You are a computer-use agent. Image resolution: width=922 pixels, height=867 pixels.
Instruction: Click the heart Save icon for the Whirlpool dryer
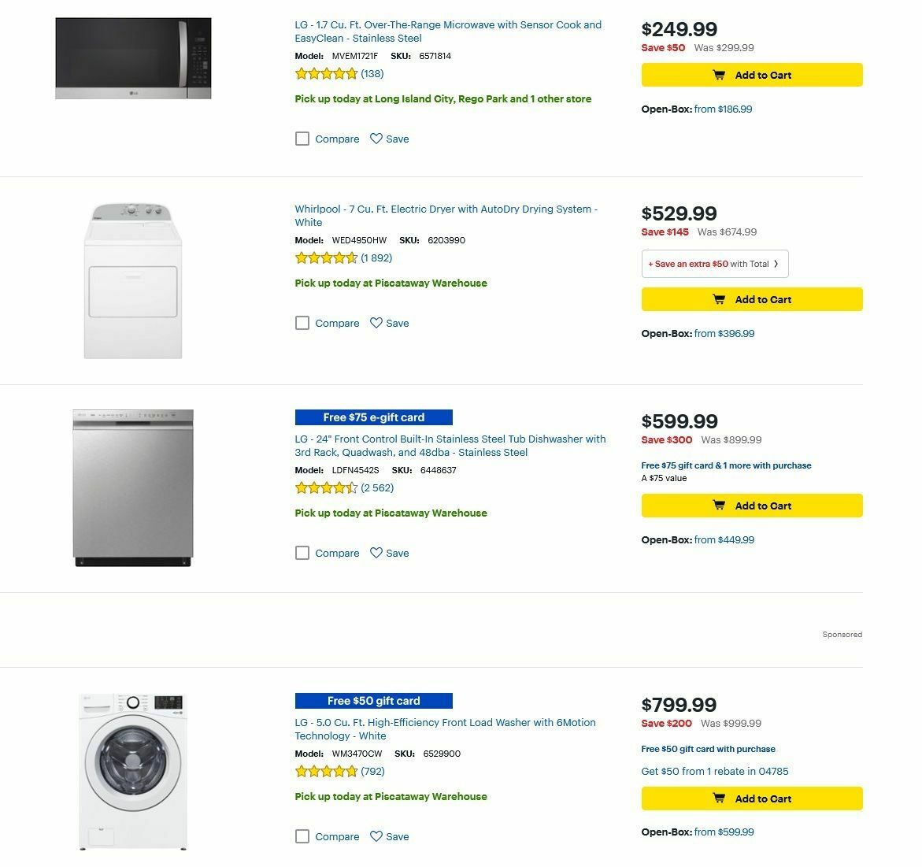click(x=376, y=323)
